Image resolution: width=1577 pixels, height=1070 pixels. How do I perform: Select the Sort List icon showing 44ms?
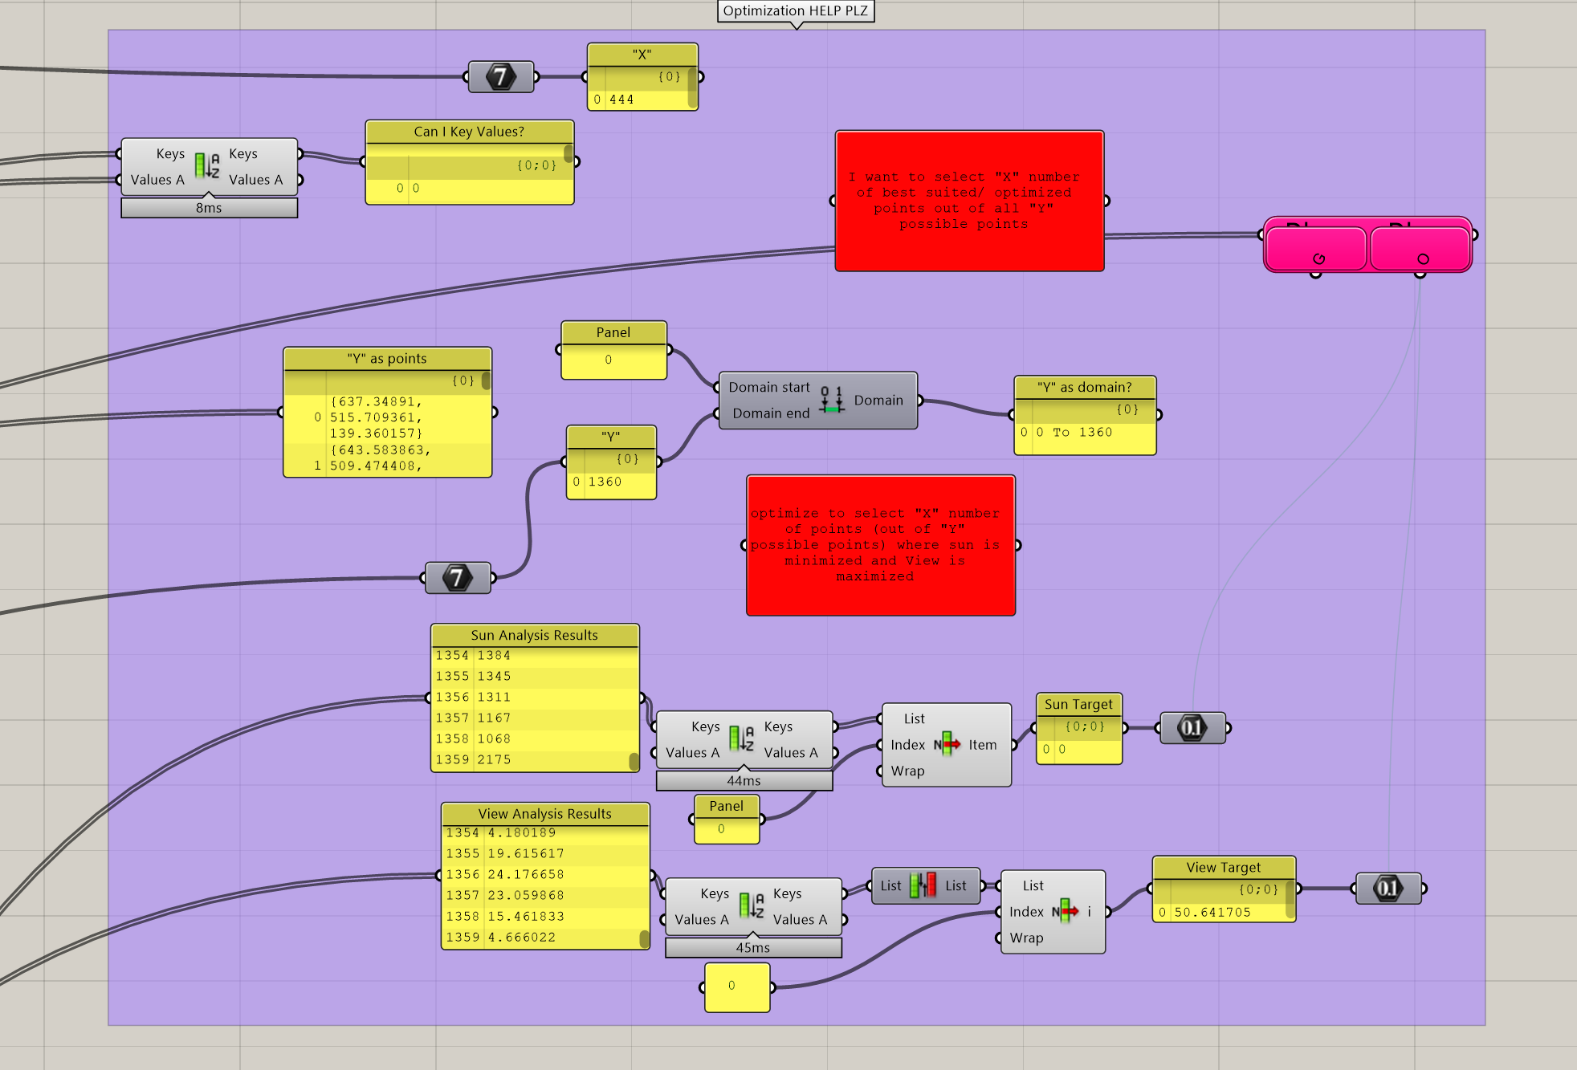742,738
